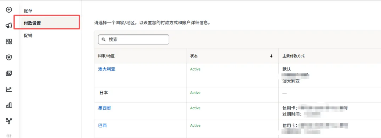
Task: Click the 主要付款方式 column header
Action: pyautogui.click(x=294, y=56)
